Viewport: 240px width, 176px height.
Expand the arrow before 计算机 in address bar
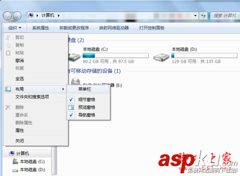pyautogui.click(x=37, y=15)
